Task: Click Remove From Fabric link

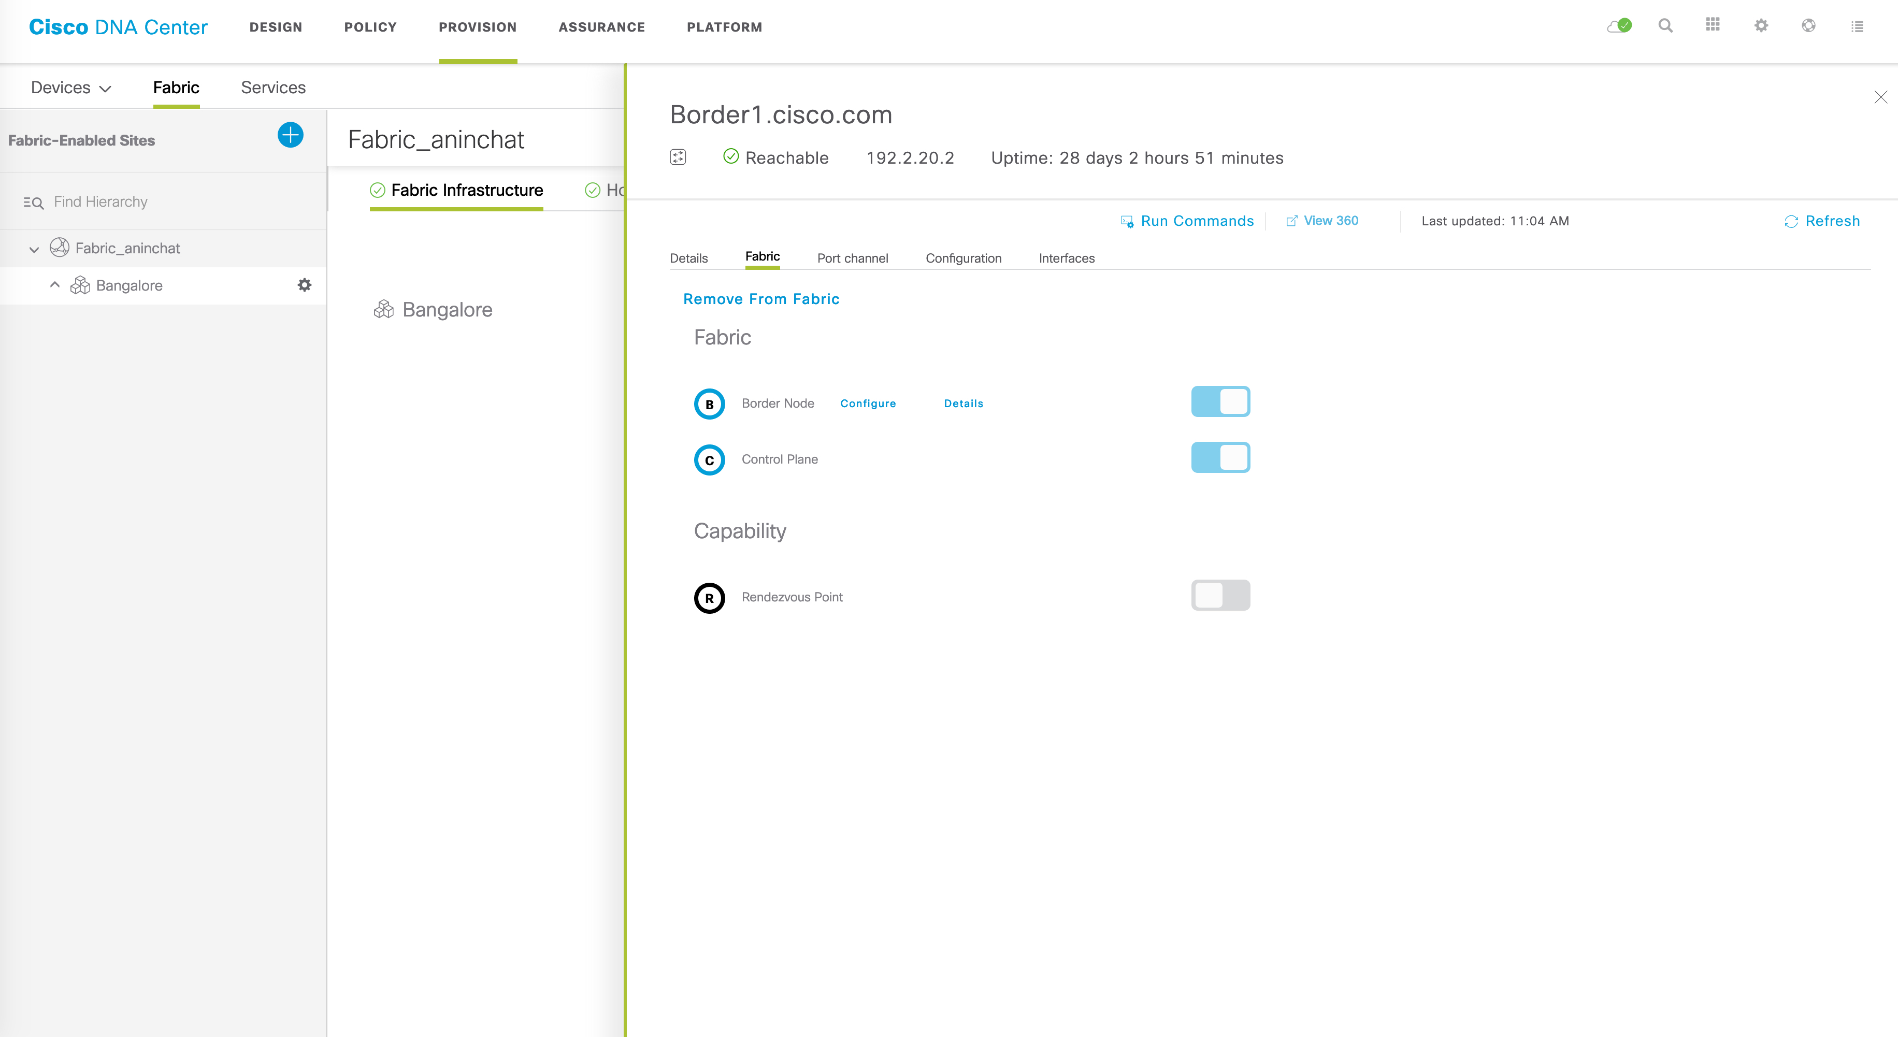Action: [761, 299]
